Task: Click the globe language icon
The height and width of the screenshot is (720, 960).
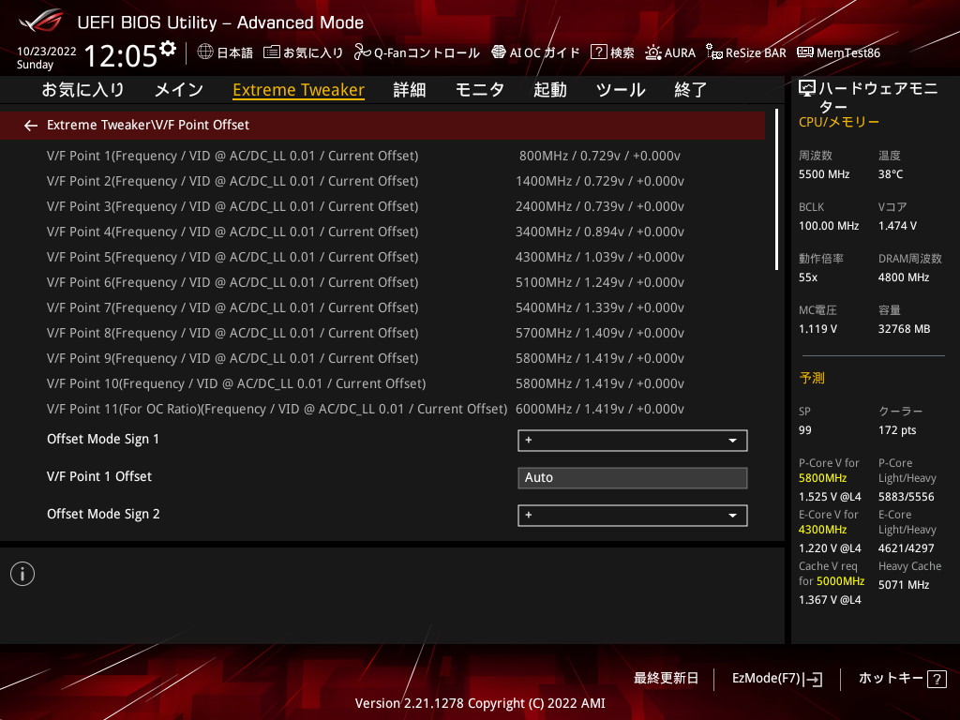Action: pyautogui.click(x=205, y=52)
